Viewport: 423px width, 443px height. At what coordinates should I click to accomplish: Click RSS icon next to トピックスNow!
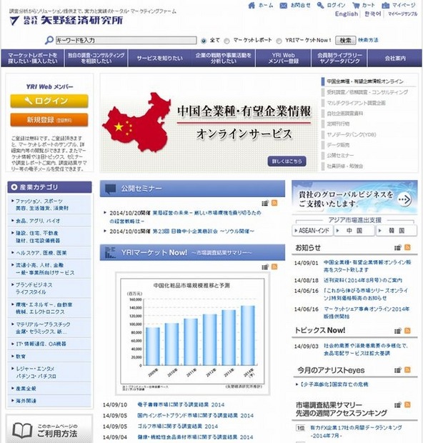point(407,331)
